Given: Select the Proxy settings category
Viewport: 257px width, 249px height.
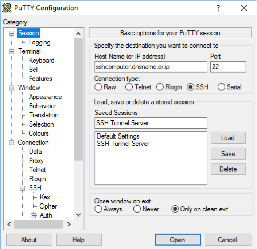Looking at the screenshot, I should (x=36, y=161).
